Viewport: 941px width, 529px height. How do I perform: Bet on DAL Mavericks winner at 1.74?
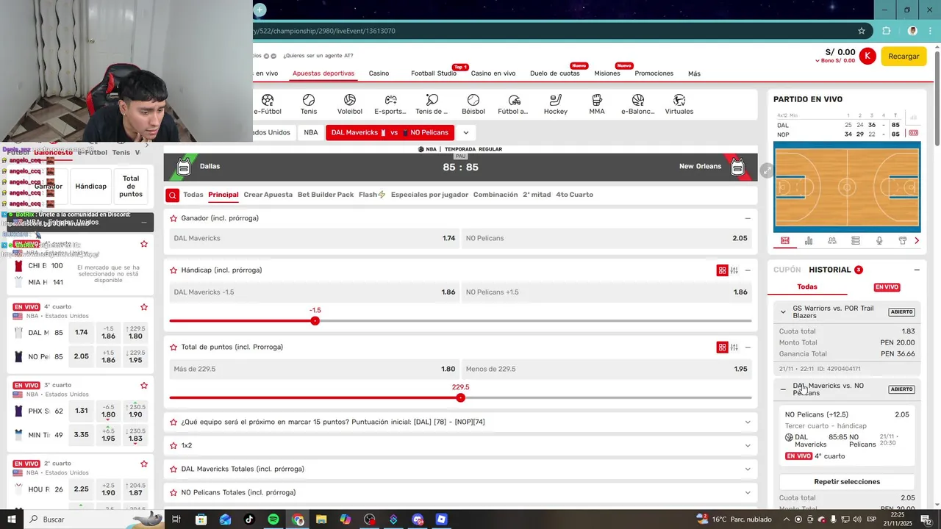[x=315, y=238]
